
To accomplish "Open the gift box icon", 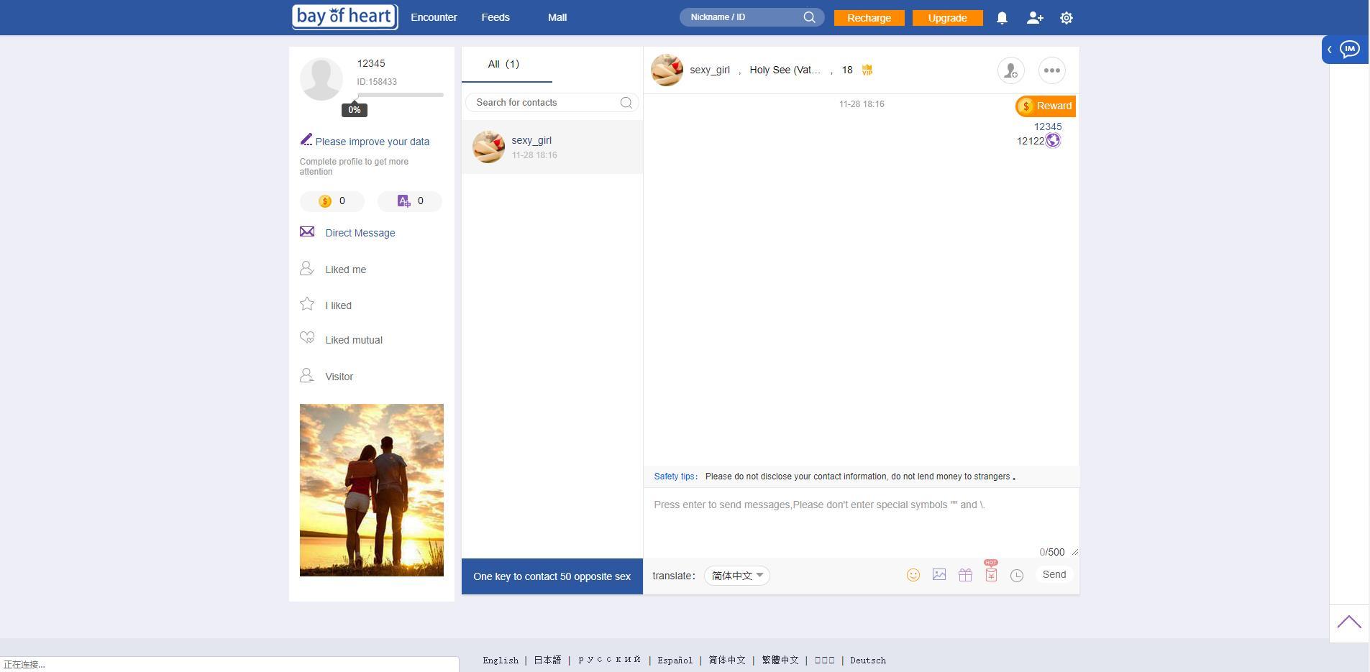I will pyautogui.click(x=965, y=575).
